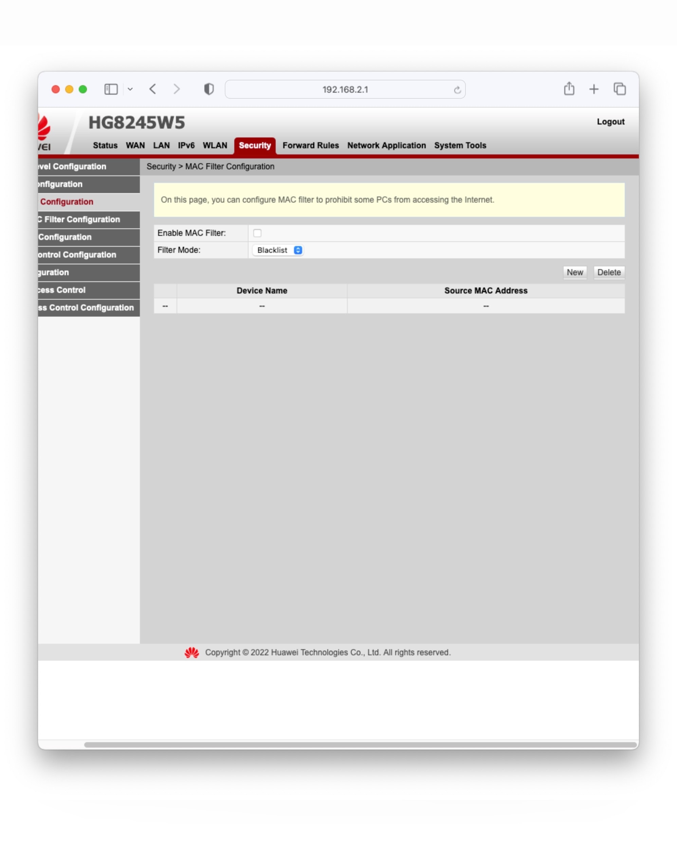Open 'guration' sidebar item

click(x=89, y=273)
